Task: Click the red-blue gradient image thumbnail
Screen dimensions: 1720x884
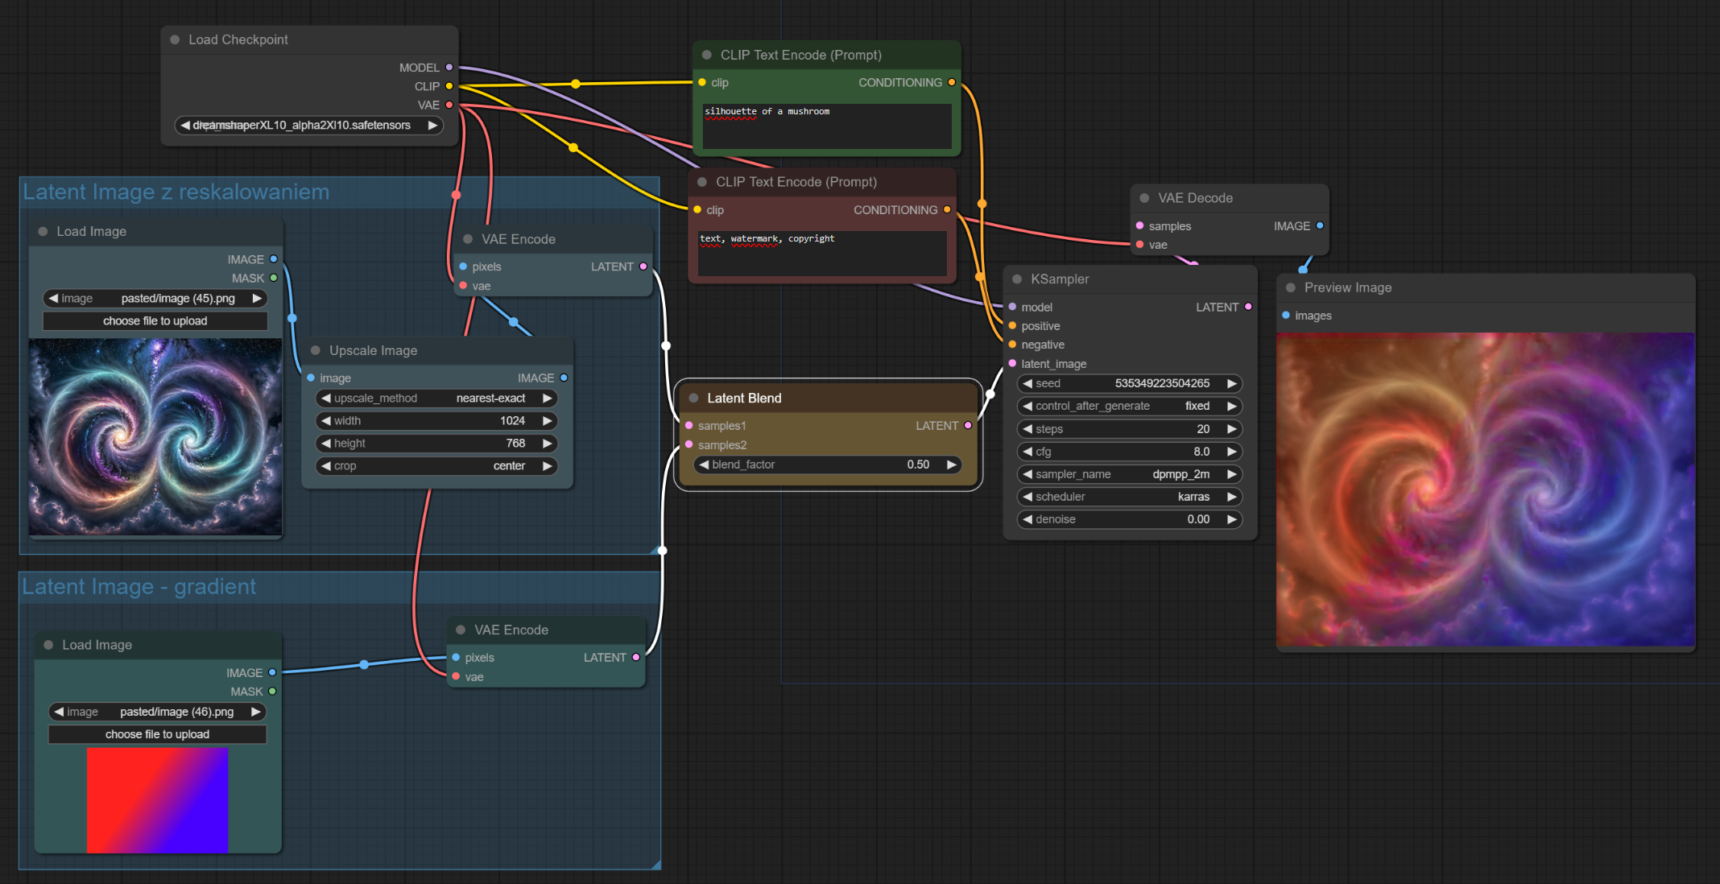Action: pos(157,799)
